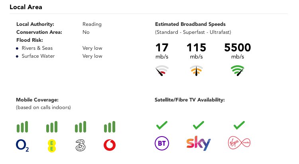Viewport: 299px width, 164px height.
Task: Click the green checkmark above BT
Action: 162,125
